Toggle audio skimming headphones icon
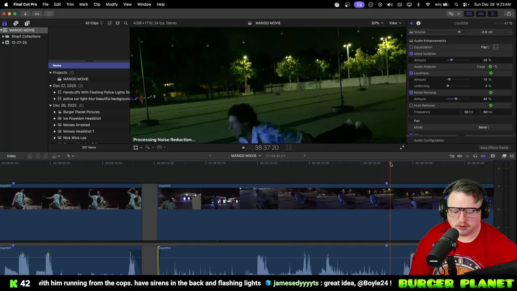Screen dimensions: 517x291 click(475, 156)
